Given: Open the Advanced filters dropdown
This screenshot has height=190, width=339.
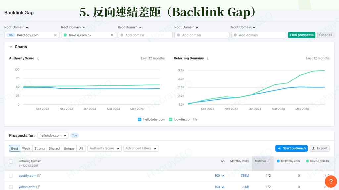Looking at the screenshot, I should click(x=141, y=148).
